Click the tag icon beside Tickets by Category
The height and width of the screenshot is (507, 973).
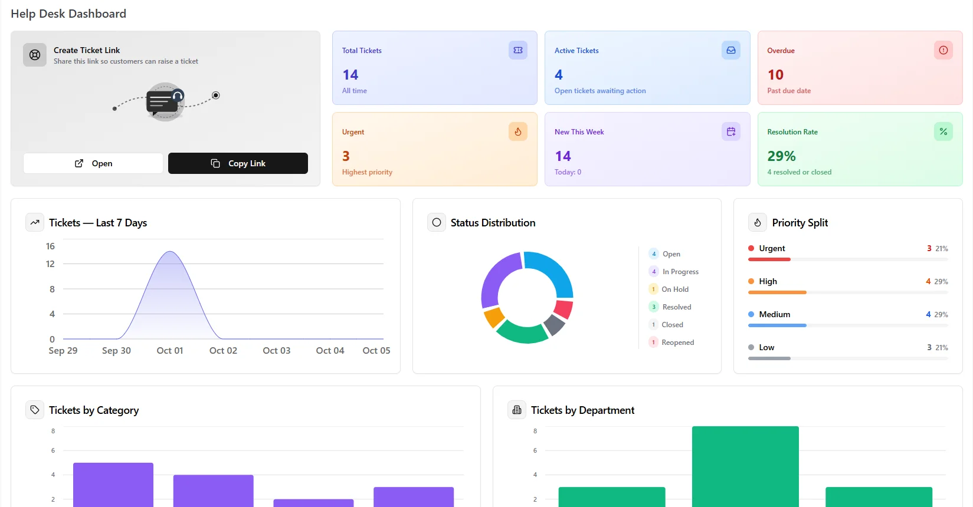pyautogui.click(x=35, y=410)
